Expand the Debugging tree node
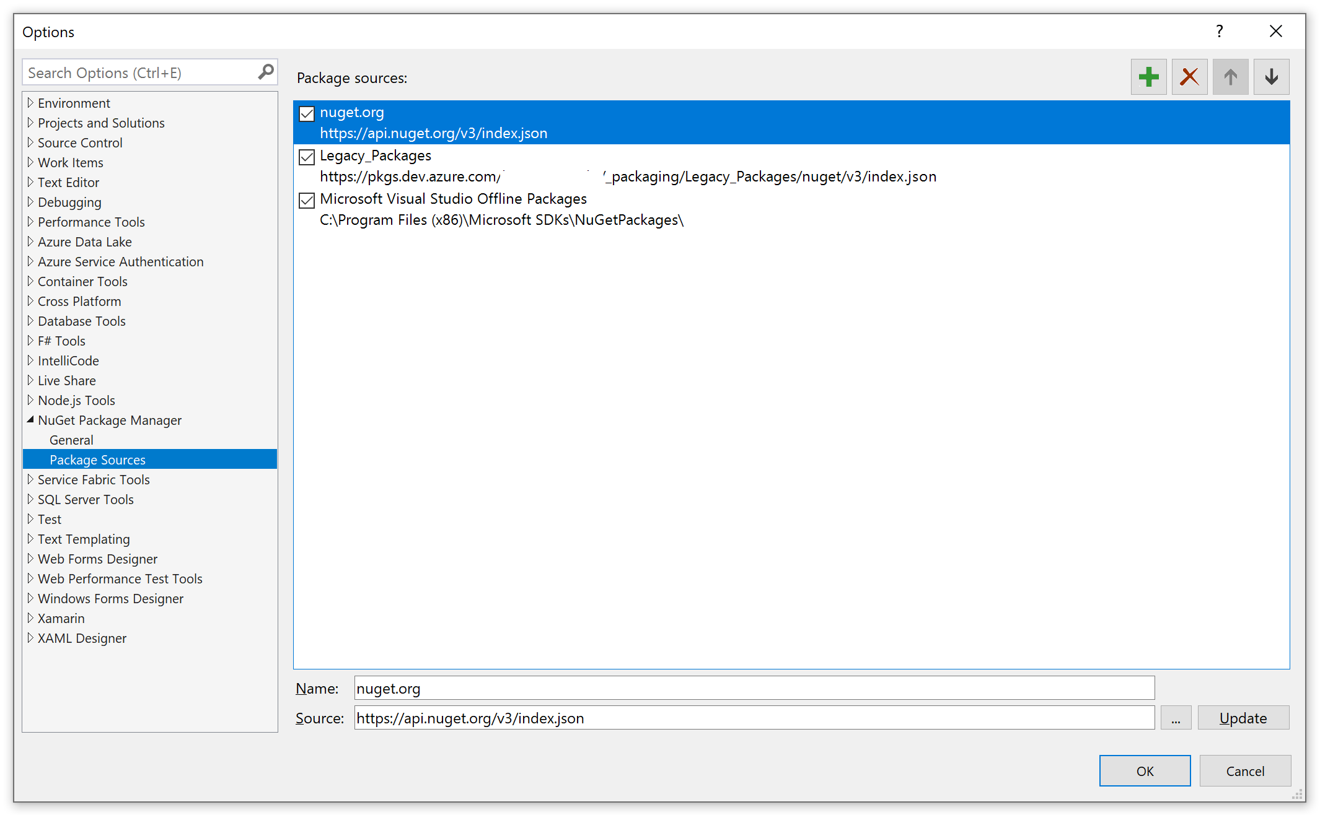The height and width of the screenshot is (815, 1320). pyautogui.click(x=32, y=202)
